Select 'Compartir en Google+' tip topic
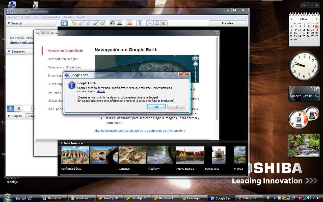The height and width of the screenshot is (202, 323). pos(63,59)
